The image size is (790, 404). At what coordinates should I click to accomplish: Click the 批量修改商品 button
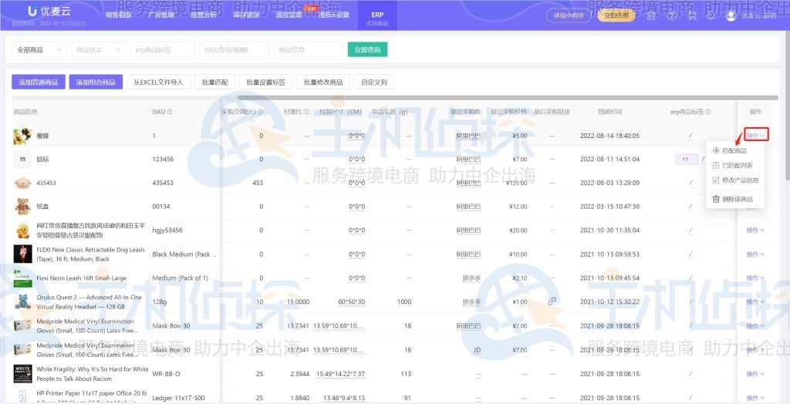(323, 82)
